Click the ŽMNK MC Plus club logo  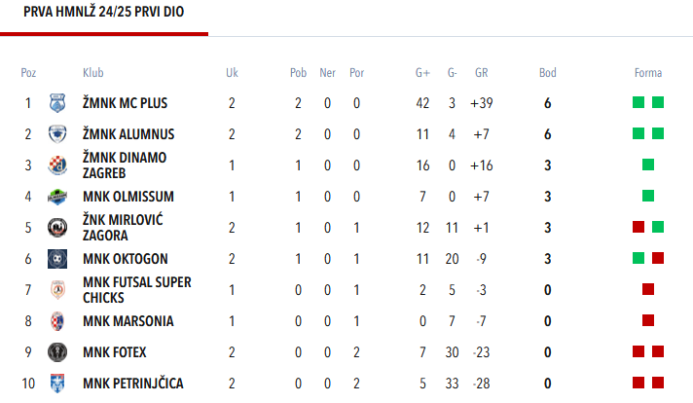(x=57, y=103)
